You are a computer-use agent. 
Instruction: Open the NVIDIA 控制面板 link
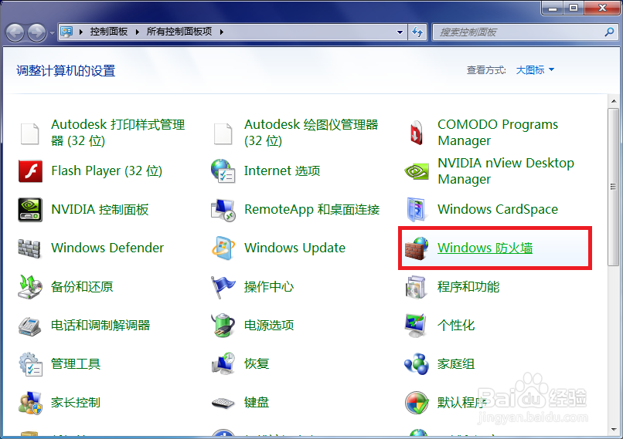(100, 209)
